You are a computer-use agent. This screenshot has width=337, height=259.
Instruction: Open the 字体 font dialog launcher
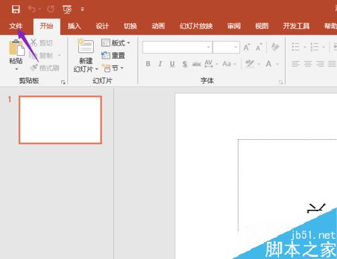point(281,82)
